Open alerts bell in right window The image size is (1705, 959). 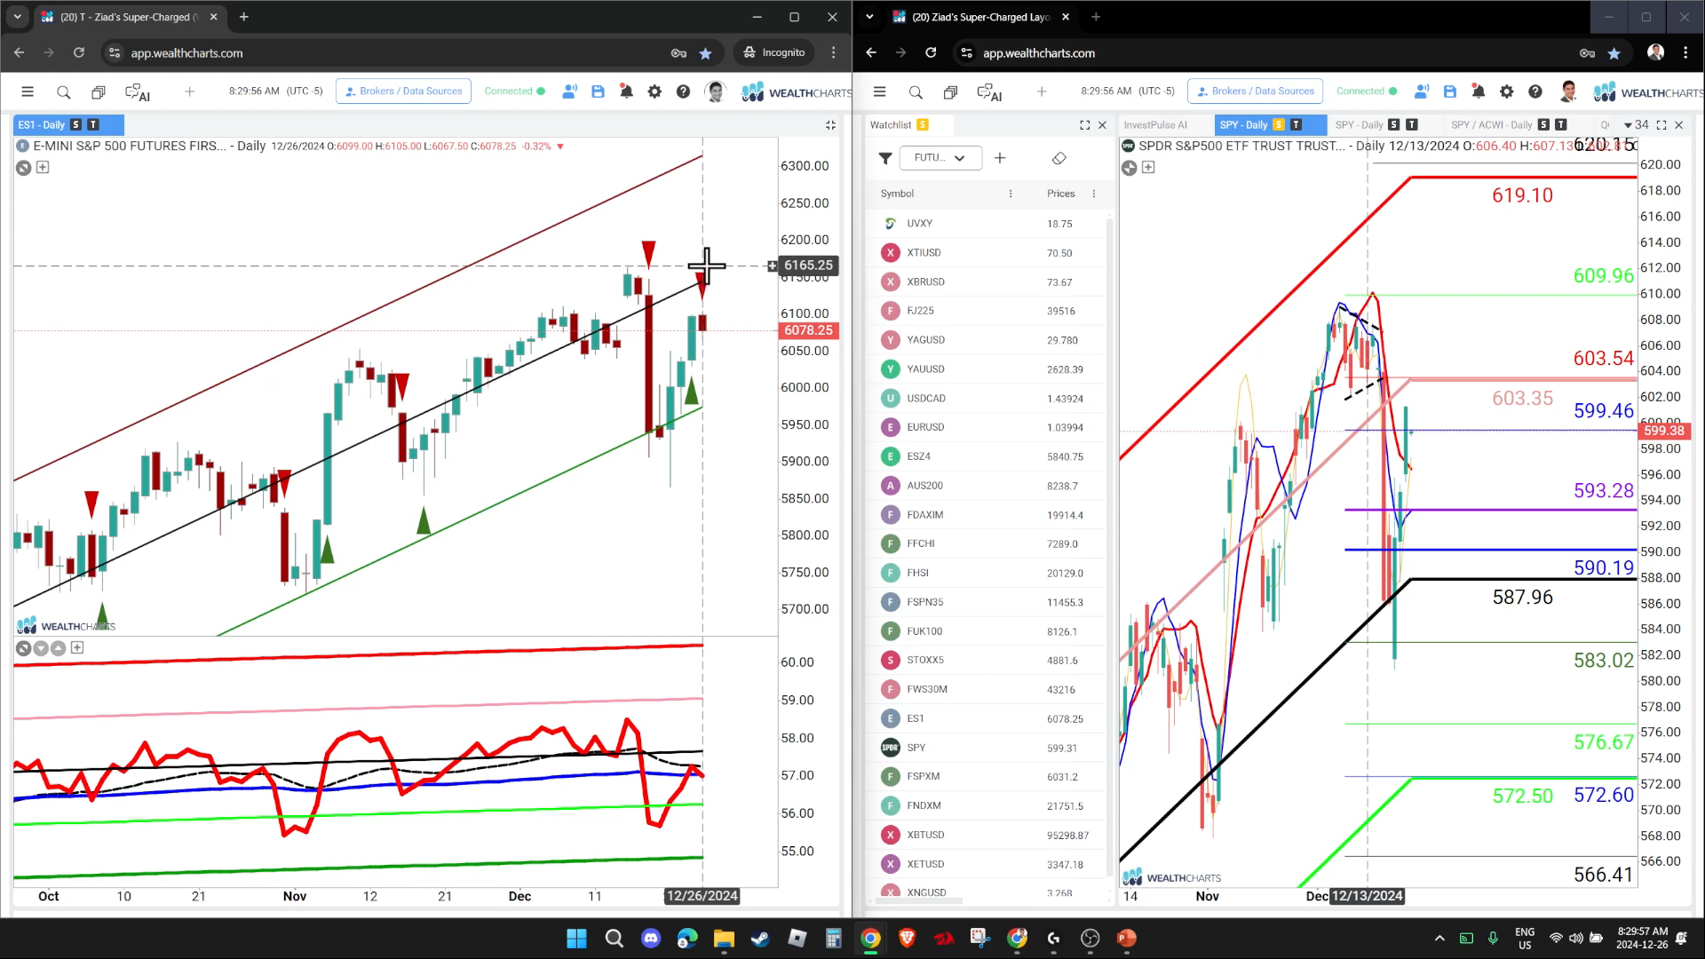pos(1478,91)
